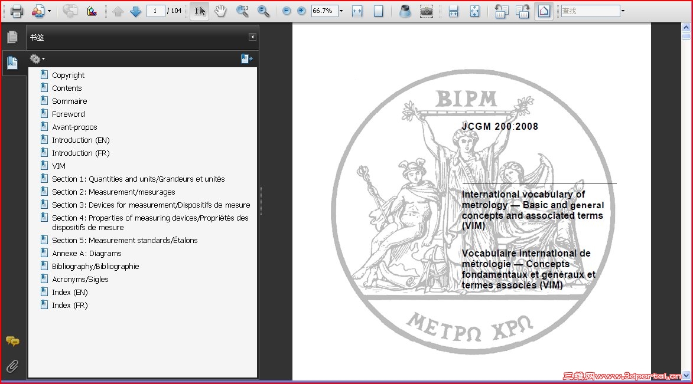Open Section 1: Quantities and units bookmark

click(x=138, y=179)
